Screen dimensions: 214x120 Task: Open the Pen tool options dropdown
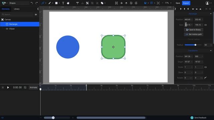(x=52, y=3)
